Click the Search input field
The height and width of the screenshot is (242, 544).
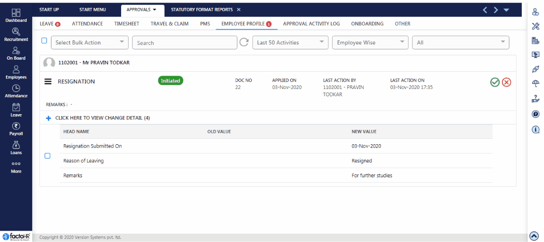click(184, 43)
